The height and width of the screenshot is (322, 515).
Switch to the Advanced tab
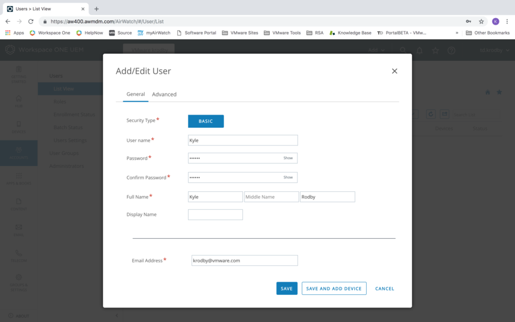164,94
